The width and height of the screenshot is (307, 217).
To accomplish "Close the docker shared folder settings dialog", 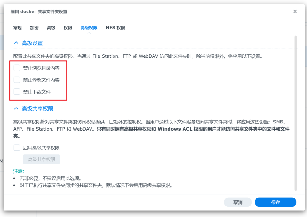I will (295, 11).
